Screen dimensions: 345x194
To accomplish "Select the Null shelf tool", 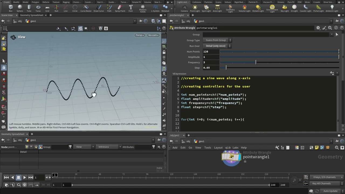I will tap(56, 8).
